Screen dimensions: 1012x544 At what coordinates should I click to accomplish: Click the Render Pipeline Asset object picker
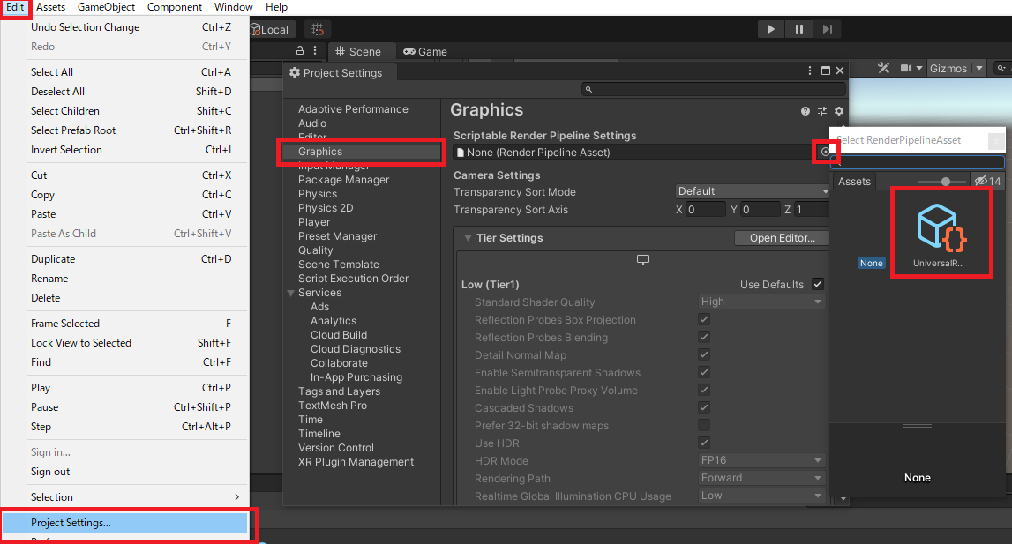coord(825,152)
